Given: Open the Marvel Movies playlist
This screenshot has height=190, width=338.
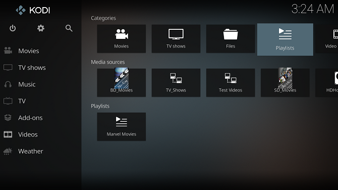Looking at the screenshot, I should 122,127.
